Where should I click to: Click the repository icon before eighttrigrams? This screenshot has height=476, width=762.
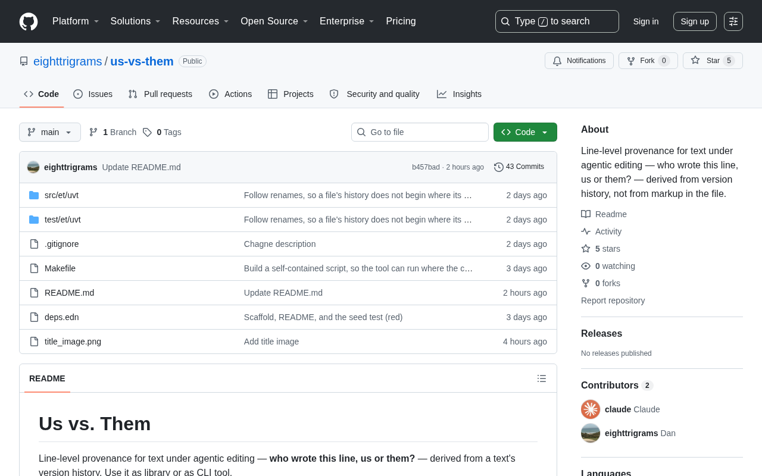(x=24, y=61)
